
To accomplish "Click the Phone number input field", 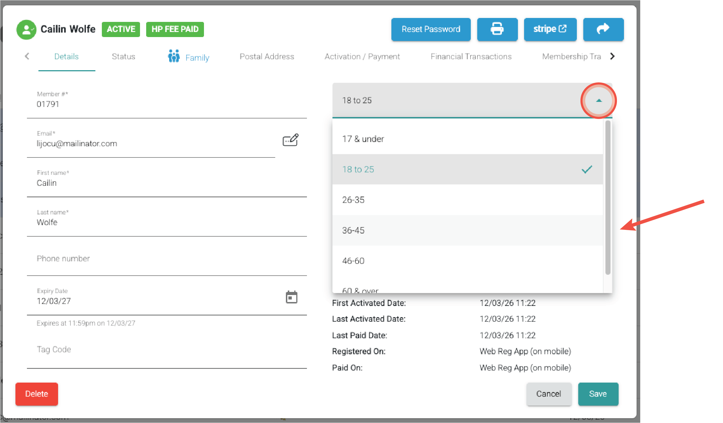I will click(x=166, y=259).
